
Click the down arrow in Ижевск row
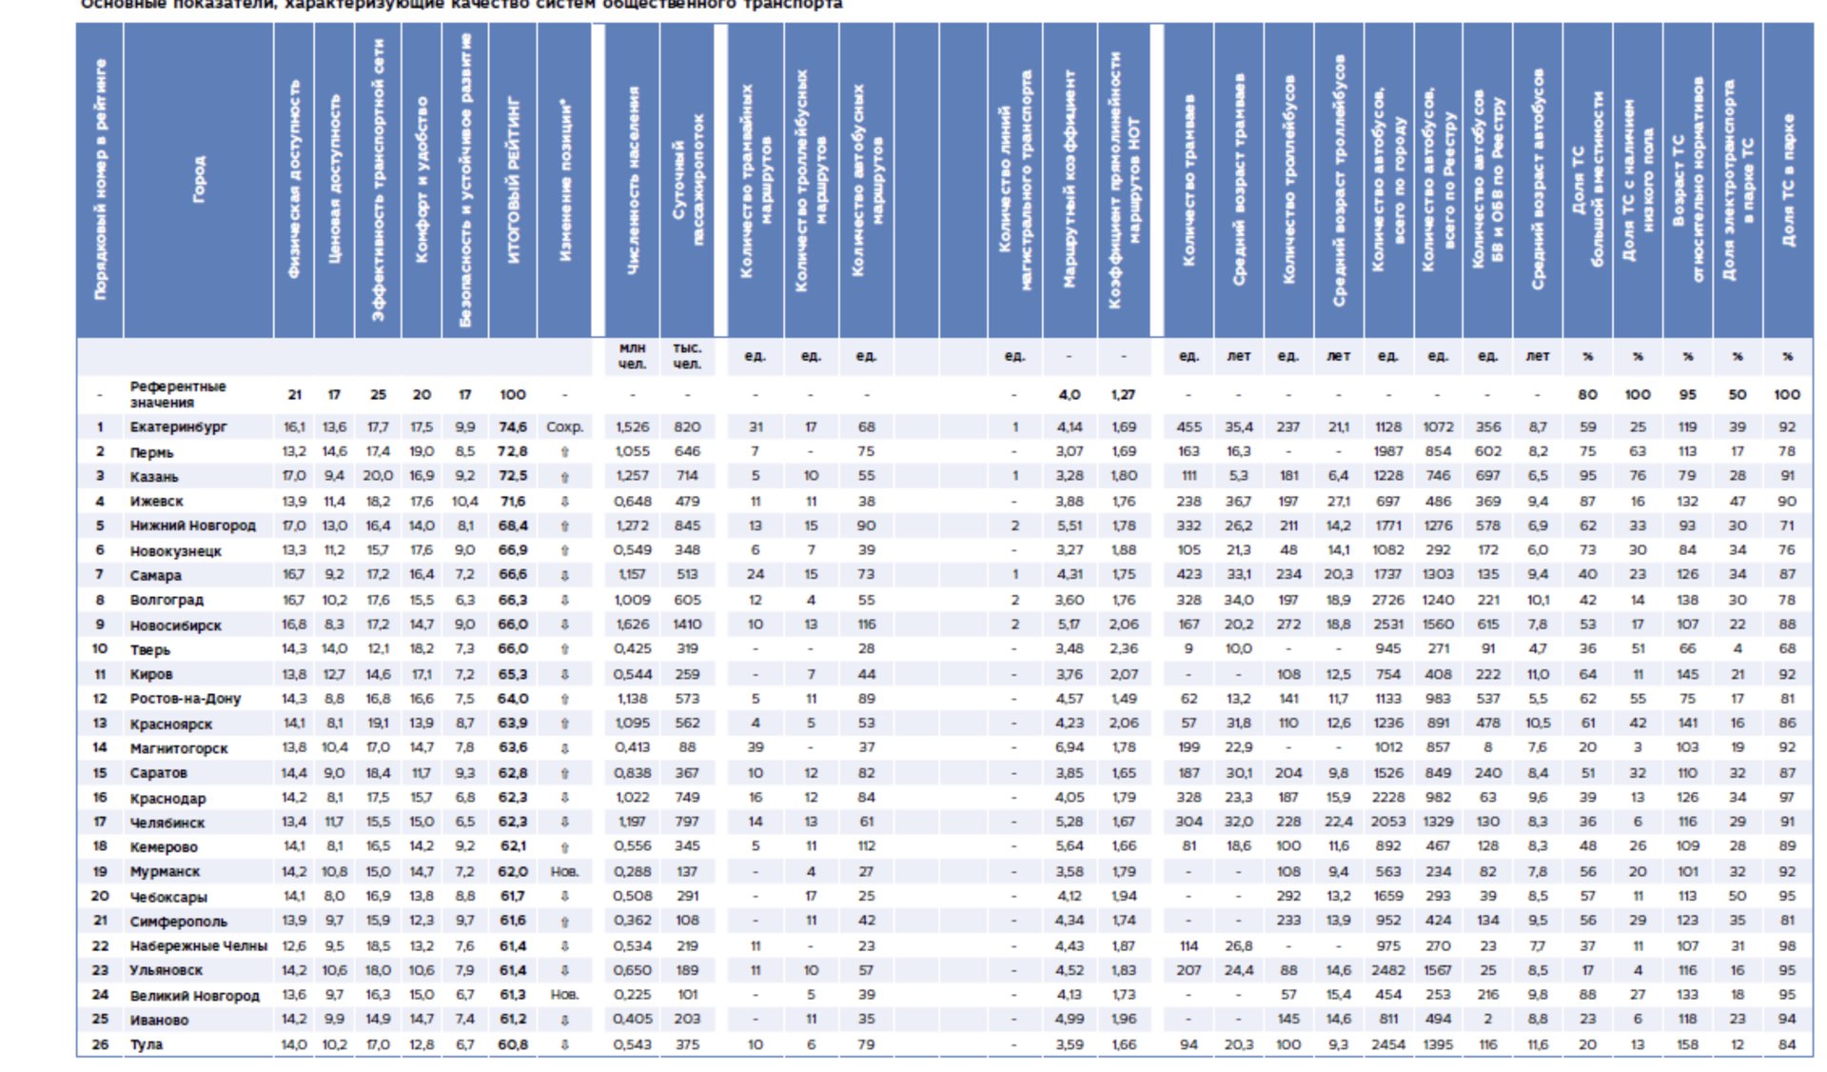click(x=564, y=502)
